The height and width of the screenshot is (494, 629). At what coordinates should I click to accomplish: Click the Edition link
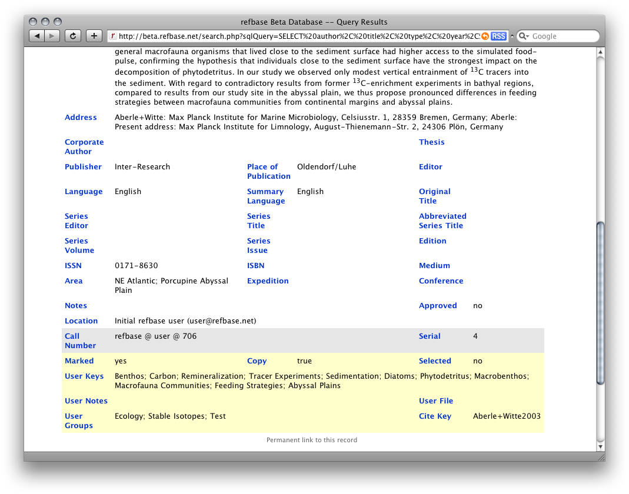coord(432,241)
